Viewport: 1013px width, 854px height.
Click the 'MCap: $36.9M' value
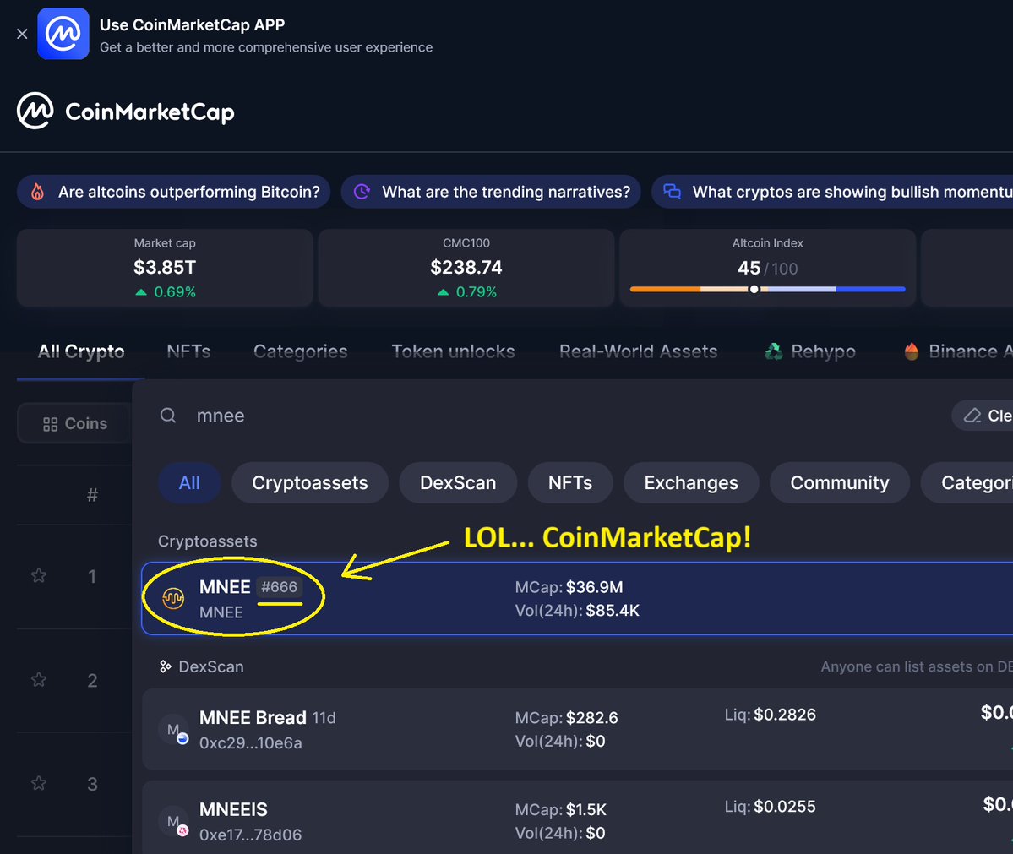[x=569, y=587]
